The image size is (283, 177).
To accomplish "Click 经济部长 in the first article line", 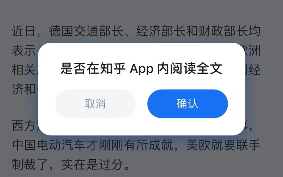I will pyautogui.click(x=161, y=31).
